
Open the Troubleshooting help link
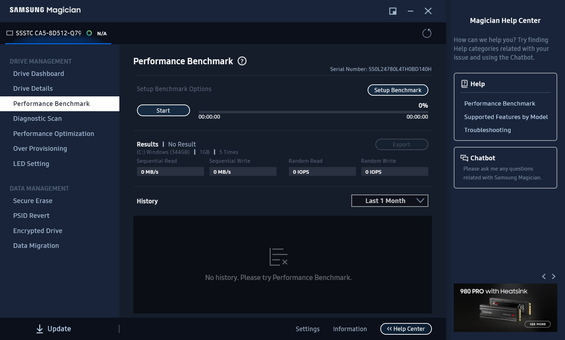click(x=487, y=130)
